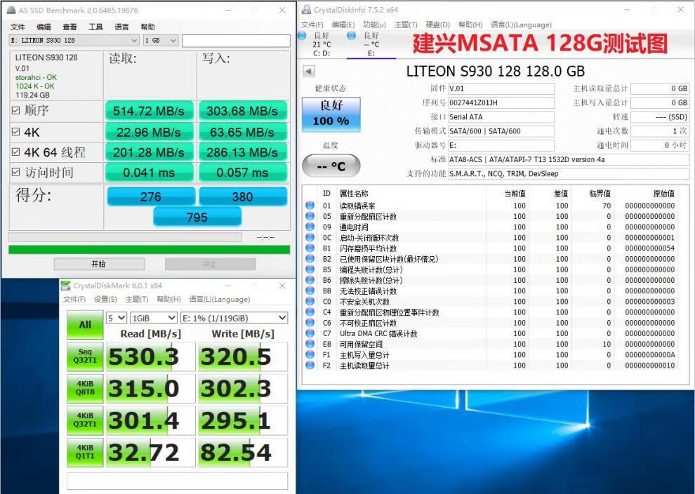Image resolution: width=695 pixels, height=494 pixels.
Task: Uncheck the 4K 64 线程 test checkbox
Action: tap(15, 152)
